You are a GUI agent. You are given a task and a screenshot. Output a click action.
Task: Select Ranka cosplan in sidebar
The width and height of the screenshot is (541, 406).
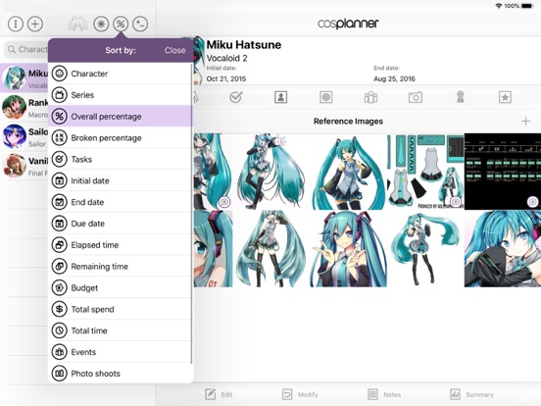25,107
